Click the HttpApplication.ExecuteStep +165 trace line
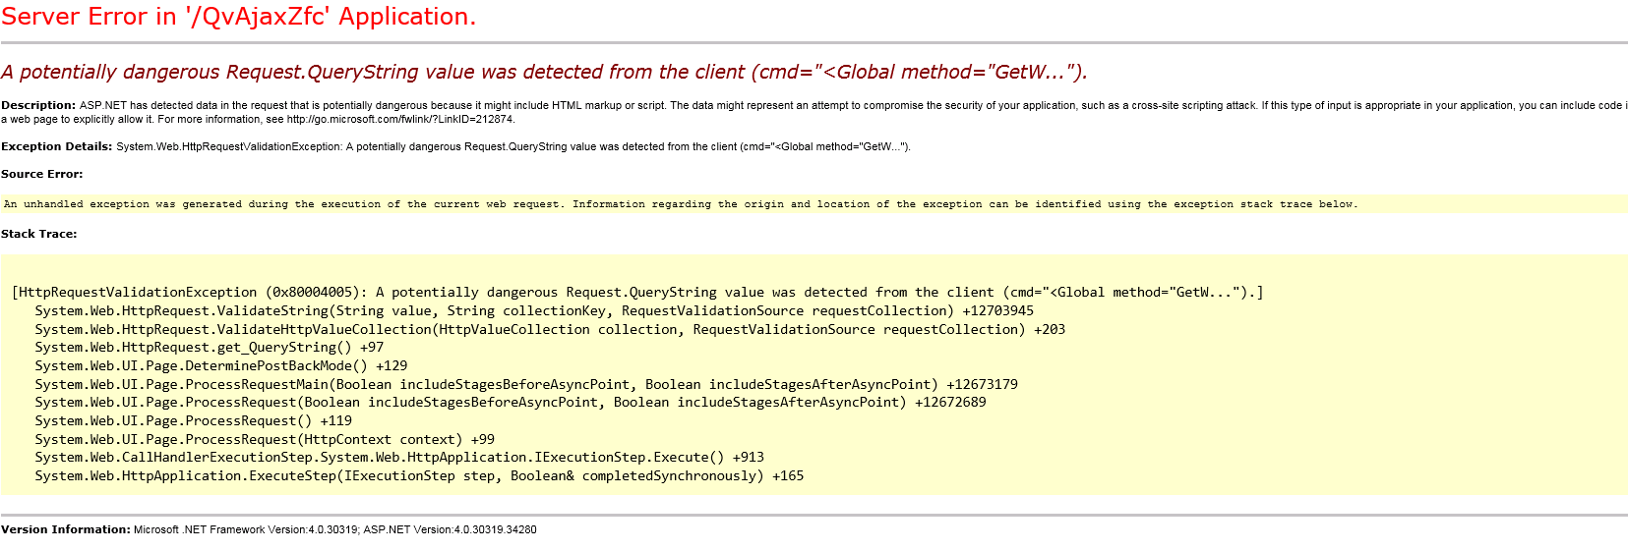 coord(418,475)
